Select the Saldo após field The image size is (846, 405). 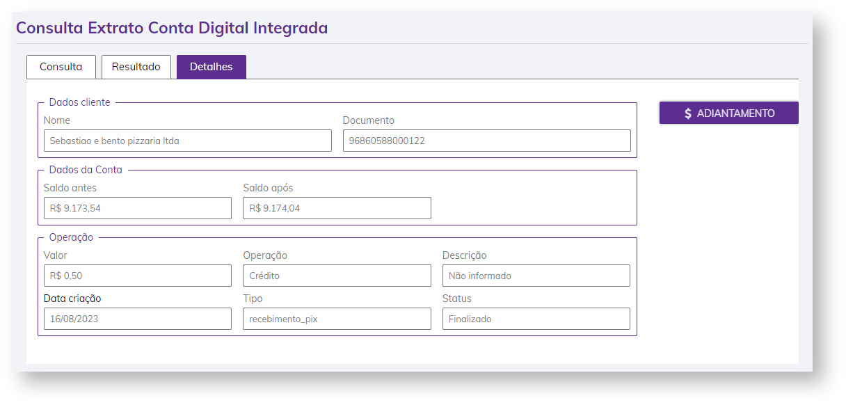click(x=337, y=208)
